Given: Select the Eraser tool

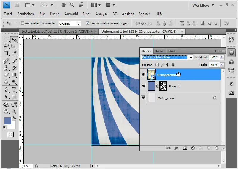Looking at the screenshot, I should click(6, 75).
